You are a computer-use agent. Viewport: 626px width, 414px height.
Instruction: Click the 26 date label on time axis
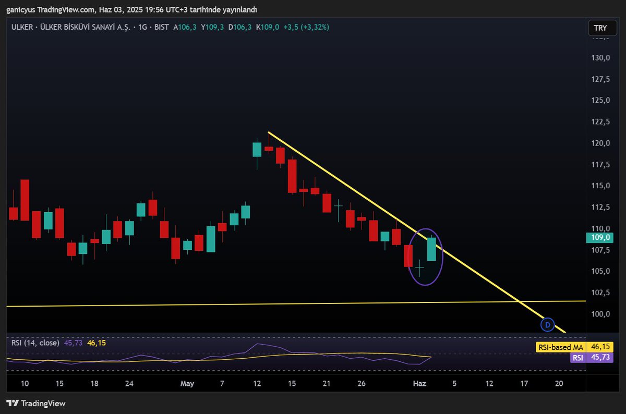pyautogui.click(x=362, y=384)
